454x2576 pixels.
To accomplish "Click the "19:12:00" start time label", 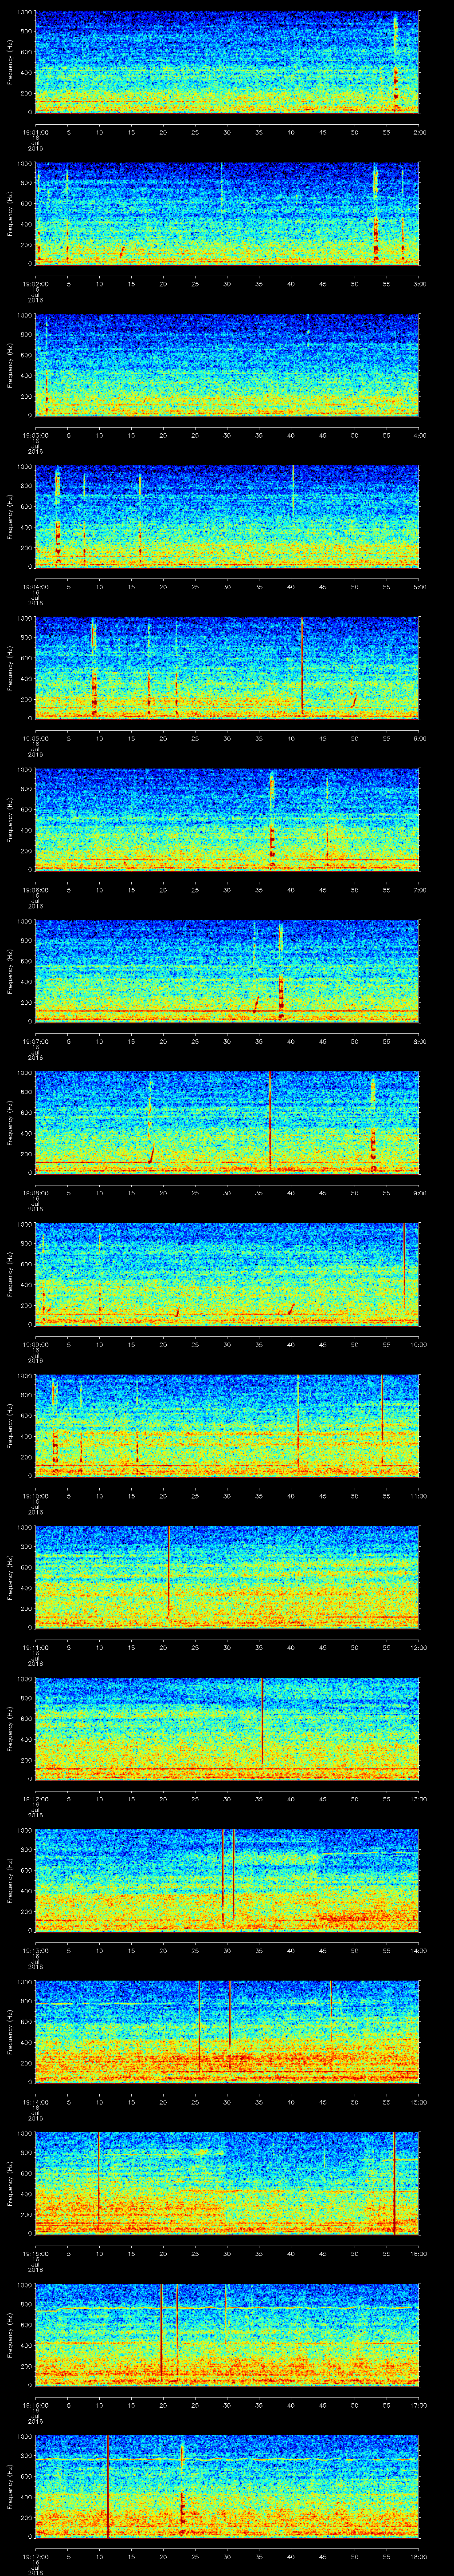I will [x=35, y=1799].
